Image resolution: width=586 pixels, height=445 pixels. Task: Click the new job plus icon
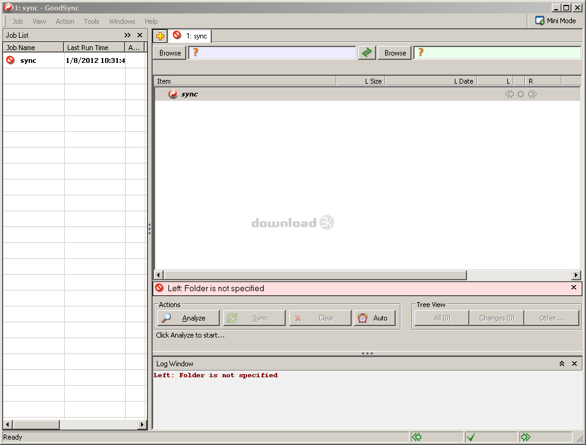[x=161, y=36]
